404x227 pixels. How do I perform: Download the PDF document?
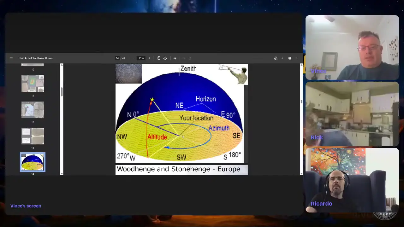283,58
